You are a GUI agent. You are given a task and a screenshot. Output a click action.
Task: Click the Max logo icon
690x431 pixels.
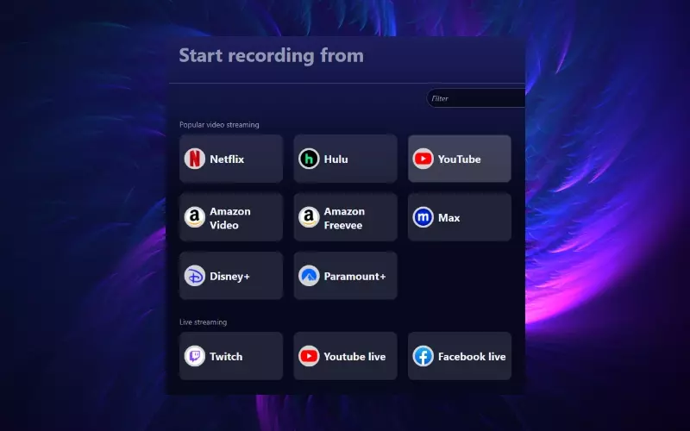tap(423, 217)
